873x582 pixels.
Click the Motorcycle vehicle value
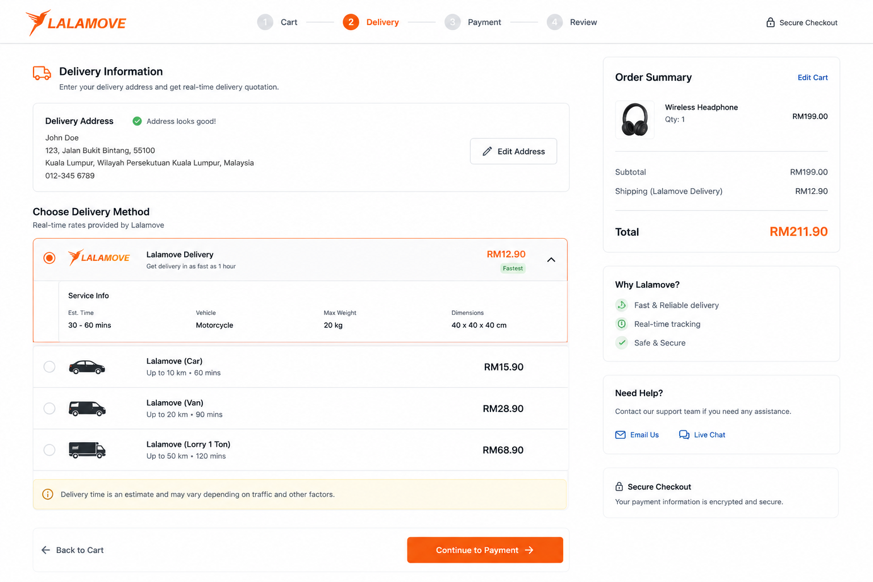214,325
